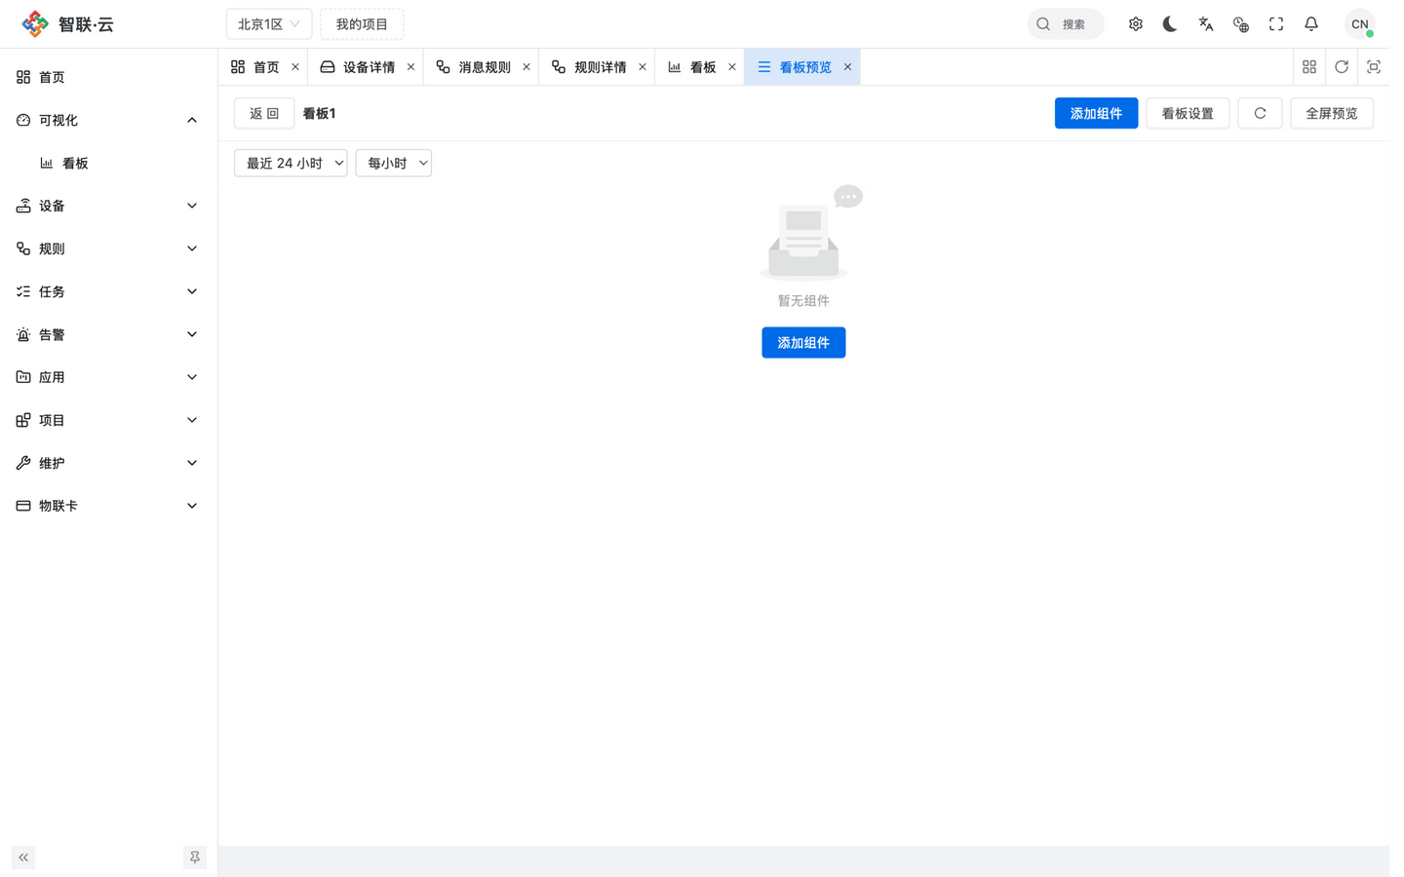Expand the 规则 menu
Screen dimensions: 1404x877
[x=108, y=248]
